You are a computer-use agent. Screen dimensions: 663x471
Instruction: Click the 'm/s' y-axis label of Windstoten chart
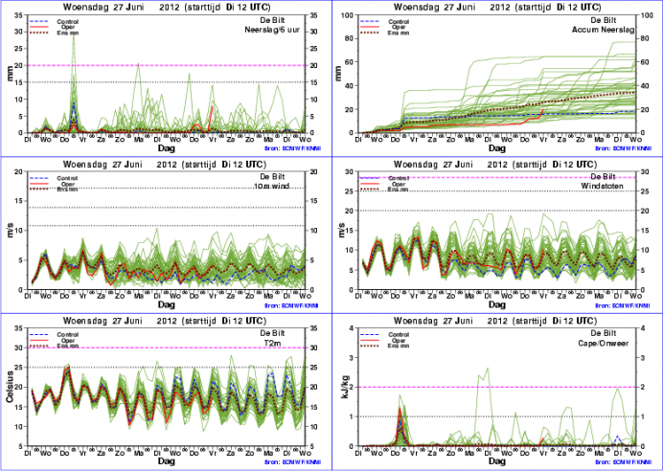(341, 231)
